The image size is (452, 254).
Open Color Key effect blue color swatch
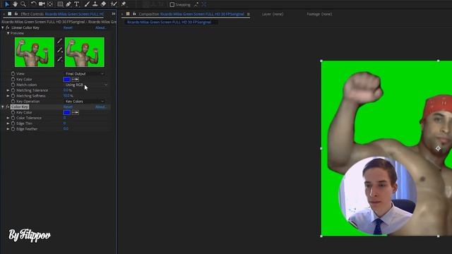click(66, 112)
